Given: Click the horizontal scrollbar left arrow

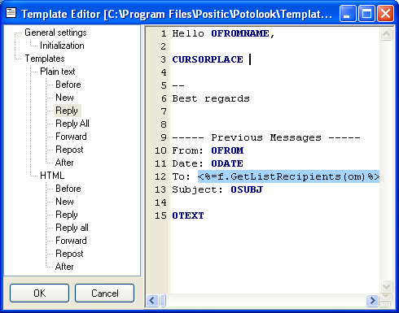Looking at the screenshot, I should click(x=152, y=300).
